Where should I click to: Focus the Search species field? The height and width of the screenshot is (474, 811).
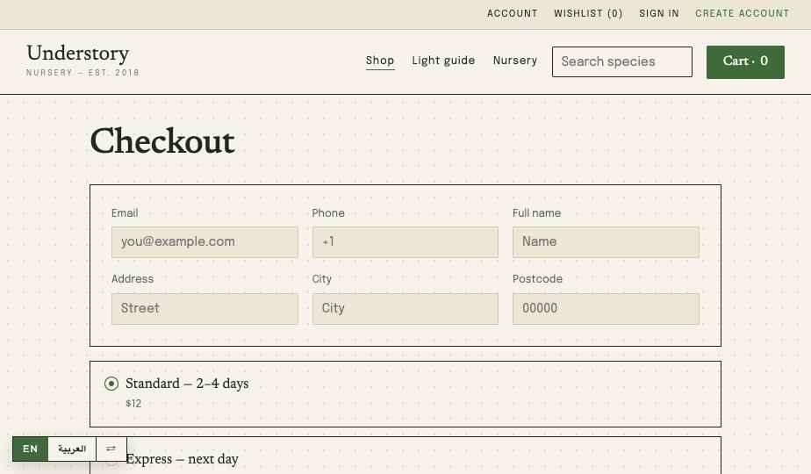[x=621, y=61]
